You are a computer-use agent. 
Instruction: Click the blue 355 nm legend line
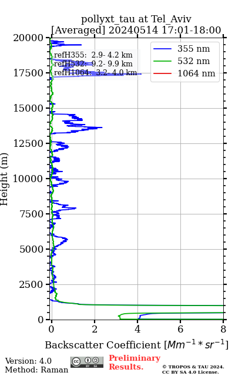coord(162,49)
